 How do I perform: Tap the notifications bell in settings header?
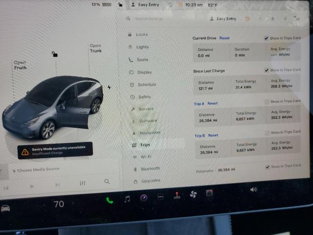click(x=260, y=19)
